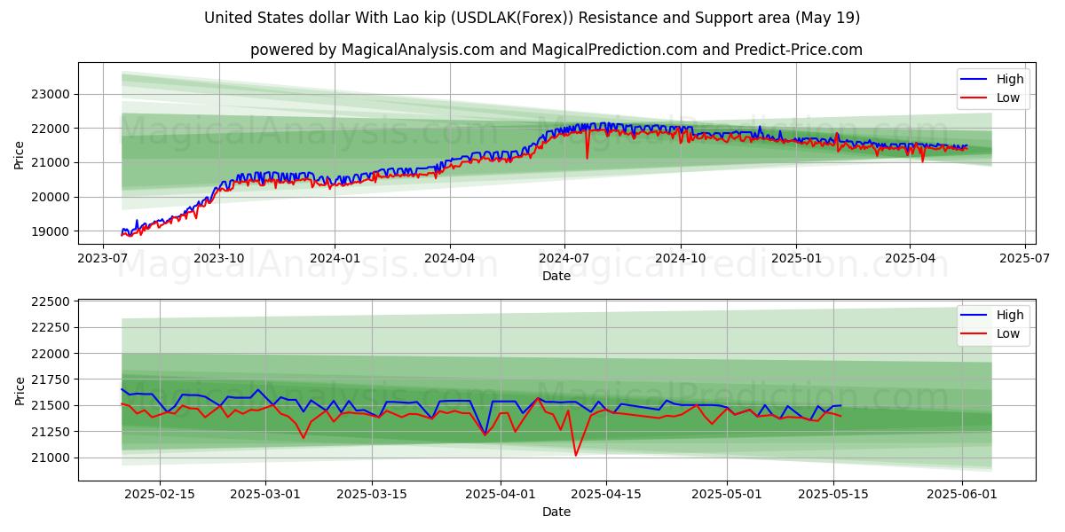The image size is (1065, 532).
Task: Click the bottom chart's y-axis label '21250'
Action: pyautogui.click(x=51, y=432)
